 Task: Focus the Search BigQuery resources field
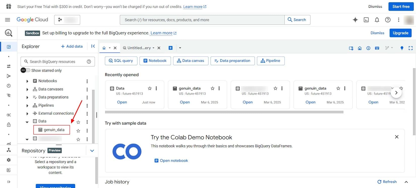(58, 62)
